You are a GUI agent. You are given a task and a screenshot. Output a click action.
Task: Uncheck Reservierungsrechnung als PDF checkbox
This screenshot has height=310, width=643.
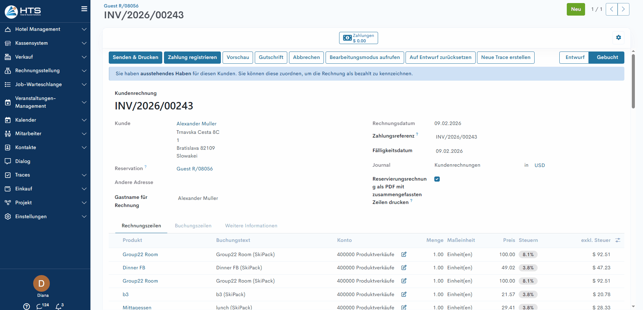coord(437,179)
